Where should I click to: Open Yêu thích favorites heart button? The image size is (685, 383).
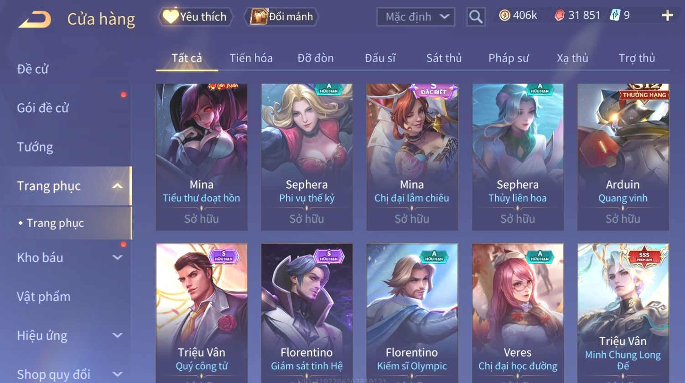(195, 17)
